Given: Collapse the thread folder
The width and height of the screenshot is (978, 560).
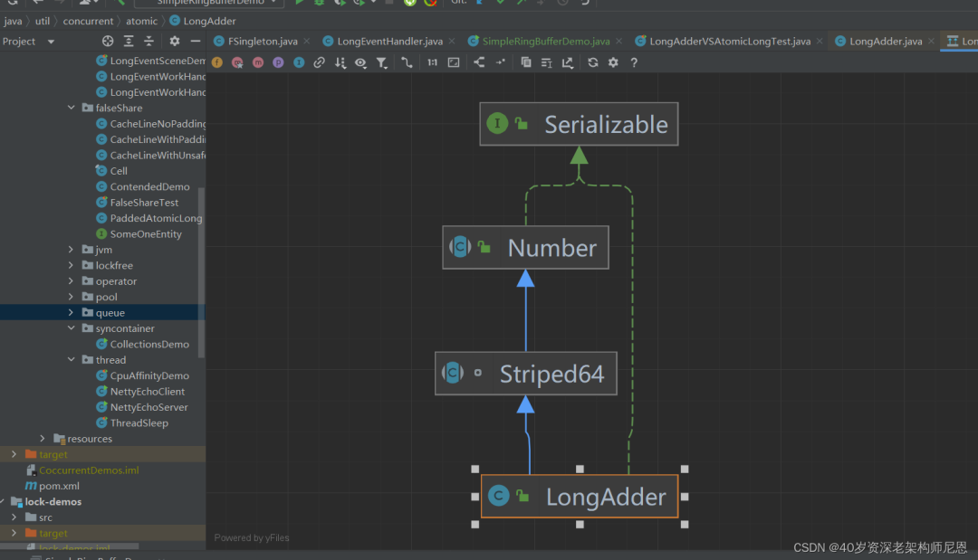Looking at the screenshot, I should [72, 359].
